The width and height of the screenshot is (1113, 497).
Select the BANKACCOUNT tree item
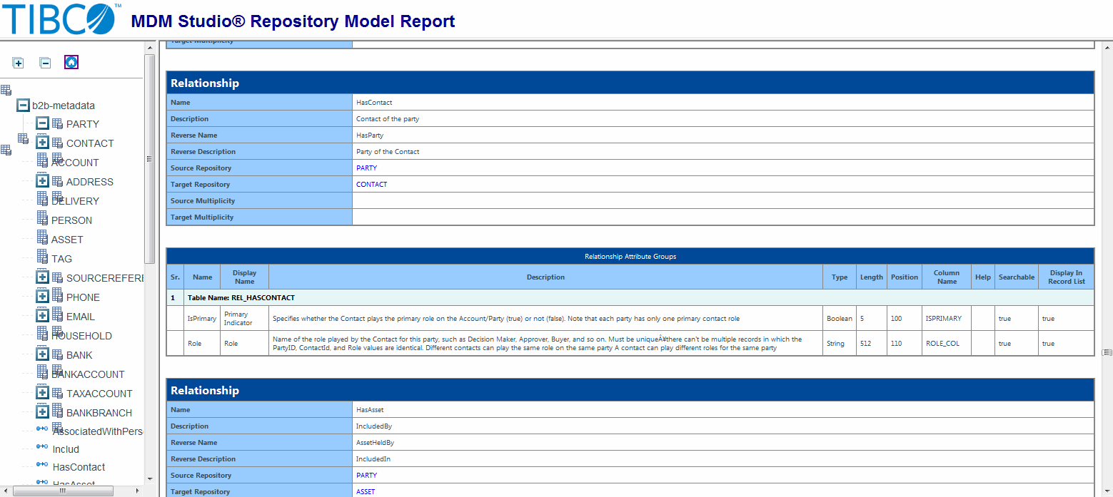(88, 374)
